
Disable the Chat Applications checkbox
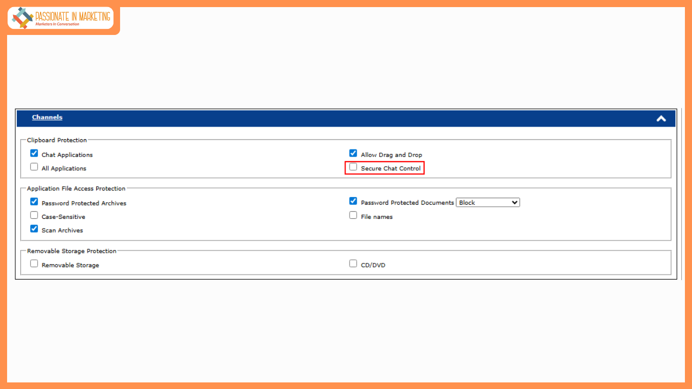[x=34, y=153]
